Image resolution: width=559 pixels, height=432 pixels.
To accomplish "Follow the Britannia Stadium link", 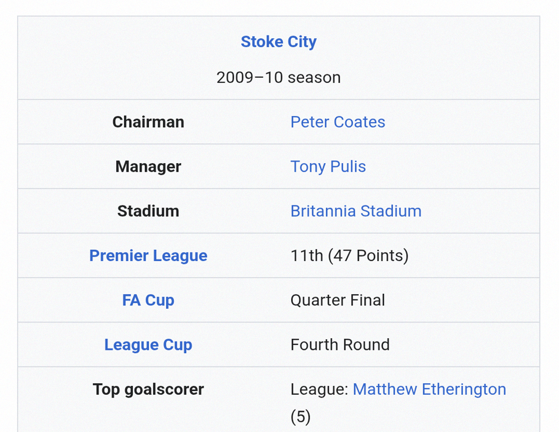I will coord(356,211).
